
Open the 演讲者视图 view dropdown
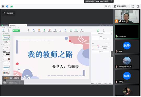tap(121, 7)
